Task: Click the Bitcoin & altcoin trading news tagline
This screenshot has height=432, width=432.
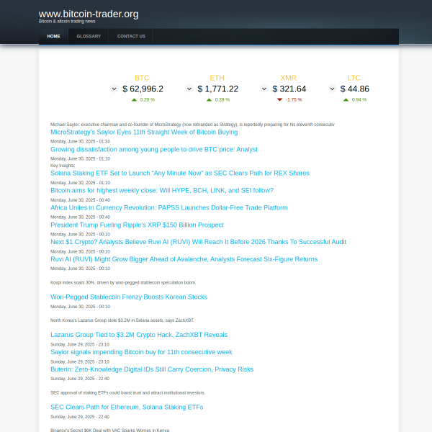Action: 67,22
